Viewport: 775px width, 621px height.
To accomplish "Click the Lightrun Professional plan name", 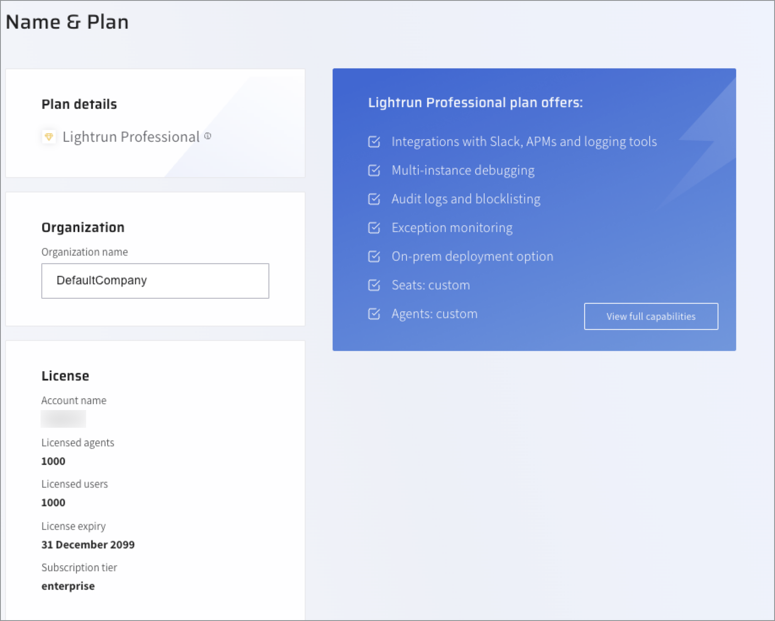I will 131,137.
